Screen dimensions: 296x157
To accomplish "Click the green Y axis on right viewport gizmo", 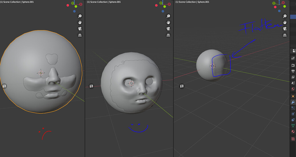I will click(274, 3).
